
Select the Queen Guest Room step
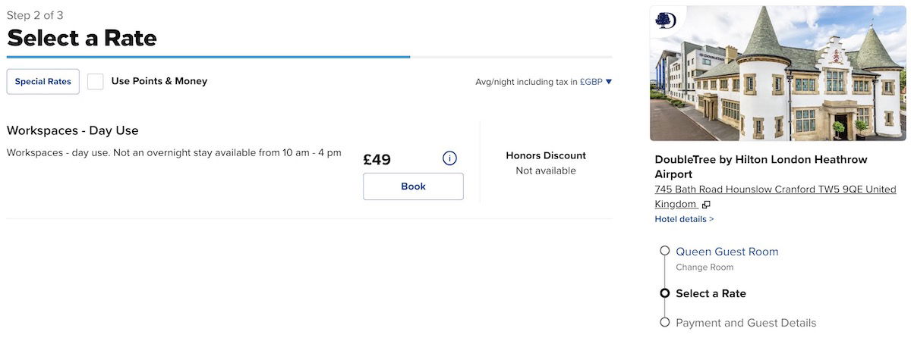pyautogui.click(x=727, y=252)
